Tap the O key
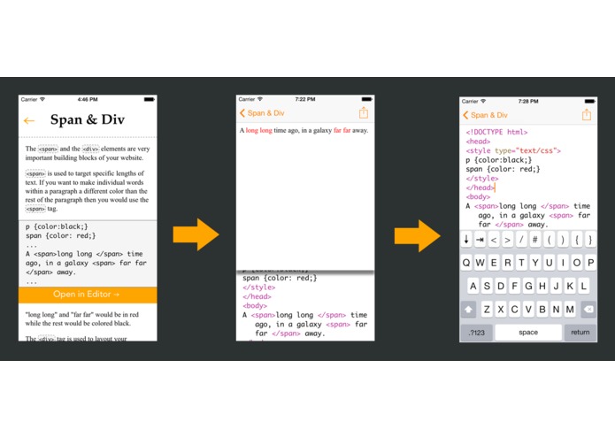 point(577,263)
